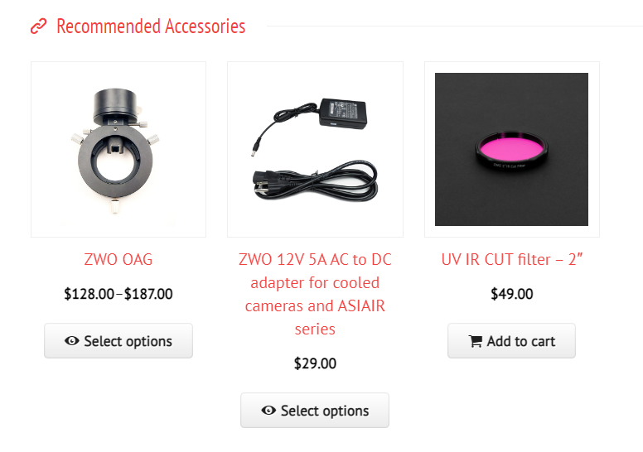643x452 pixels.
Task: Click the shopping cart icon in Add to cart
Action: [x=475, y=341]
